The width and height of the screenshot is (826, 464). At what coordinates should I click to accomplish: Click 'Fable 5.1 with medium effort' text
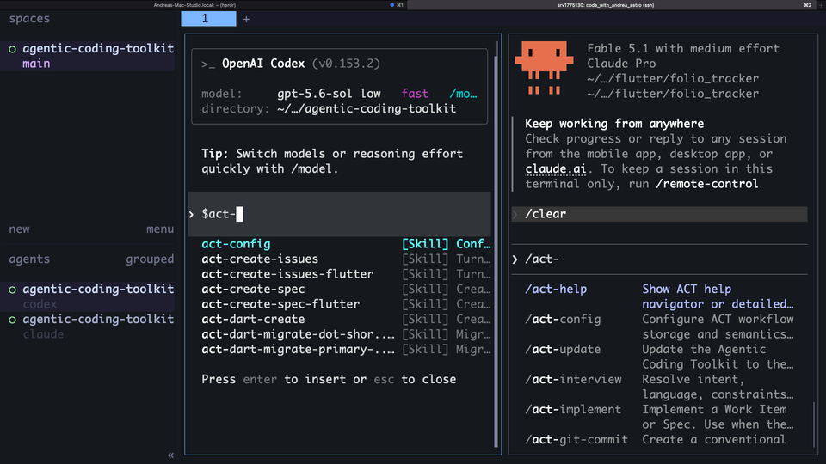click(x=683, y=48)
